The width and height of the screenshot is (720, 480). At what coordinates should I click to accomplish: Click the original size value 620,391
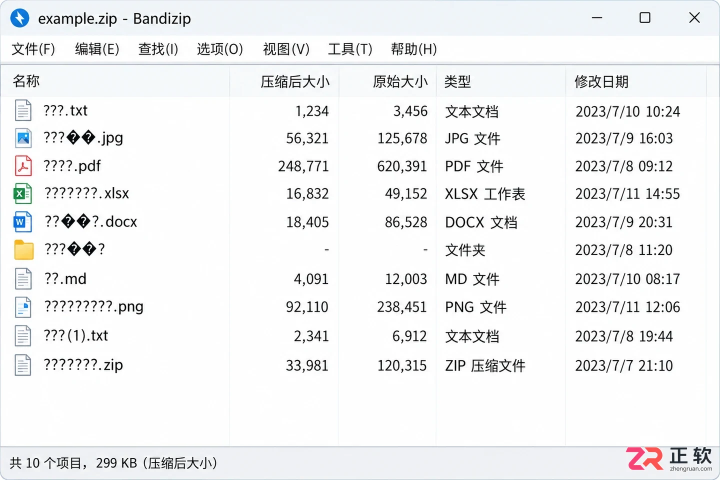(x=402, y=166)
